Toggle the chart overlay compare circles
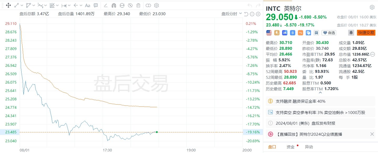The width and height of the screenshot is (378, 153). pyautogui.click(x=148, y=5)
